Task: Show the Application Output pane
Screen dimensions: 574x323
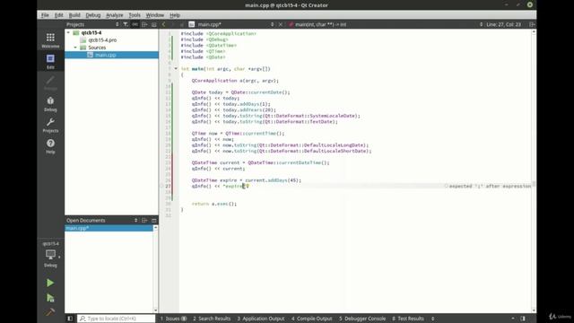Action: tap(261, 319)
